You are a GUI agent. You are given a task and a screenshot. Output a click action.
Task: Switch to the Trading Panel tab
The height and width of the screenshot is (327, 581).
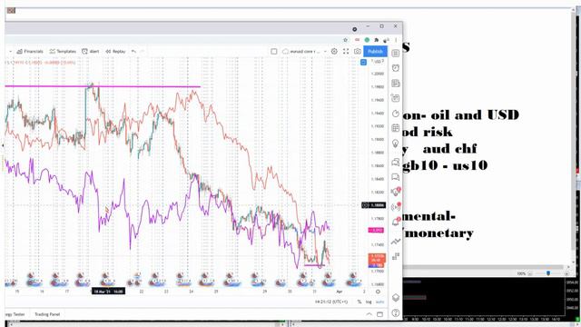coord(47,314)
